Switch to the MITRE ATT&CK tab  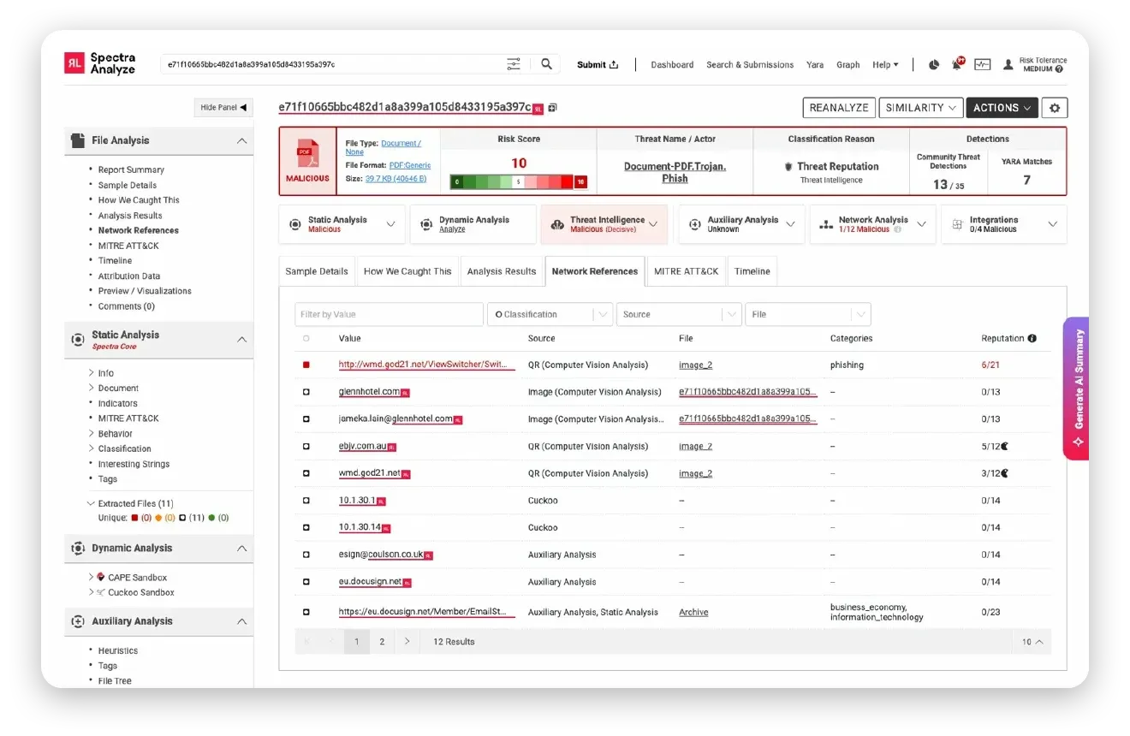686,271
